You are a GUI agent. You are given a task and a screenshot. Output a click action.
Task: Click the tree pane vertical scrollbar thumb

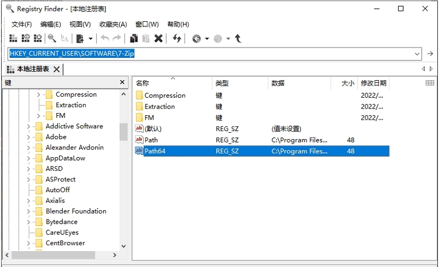click(123, 132)
